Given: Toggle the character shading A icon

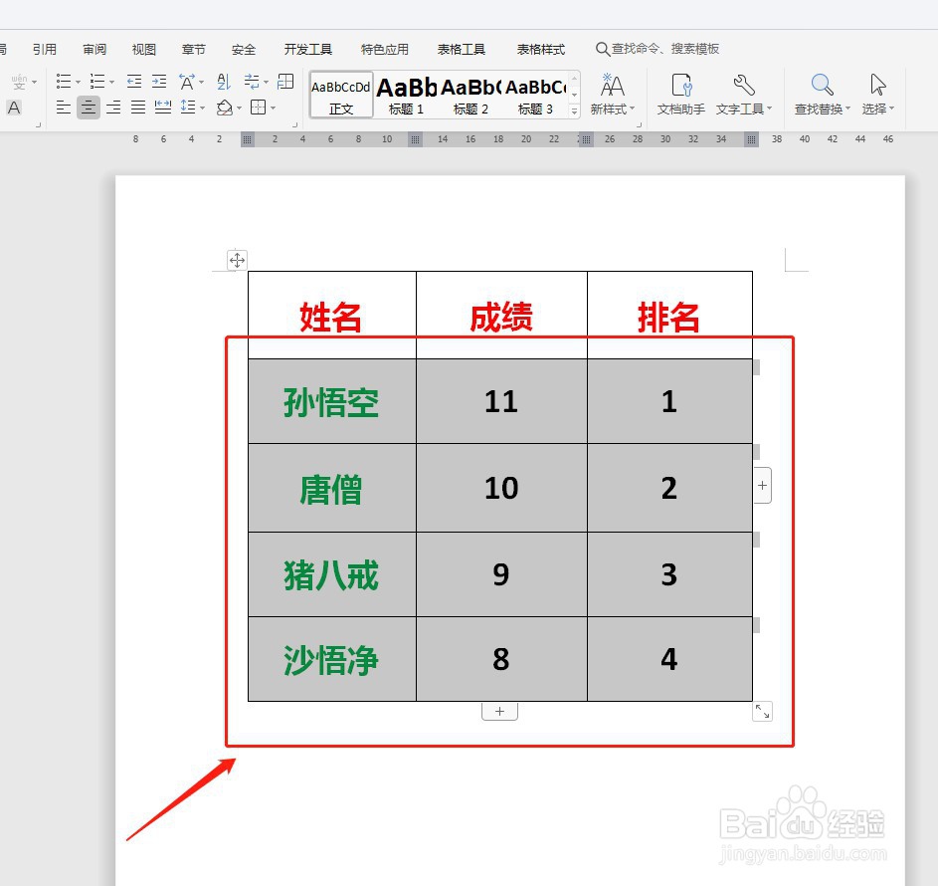Looking at the screenshot, I should [x=14, y=108].
